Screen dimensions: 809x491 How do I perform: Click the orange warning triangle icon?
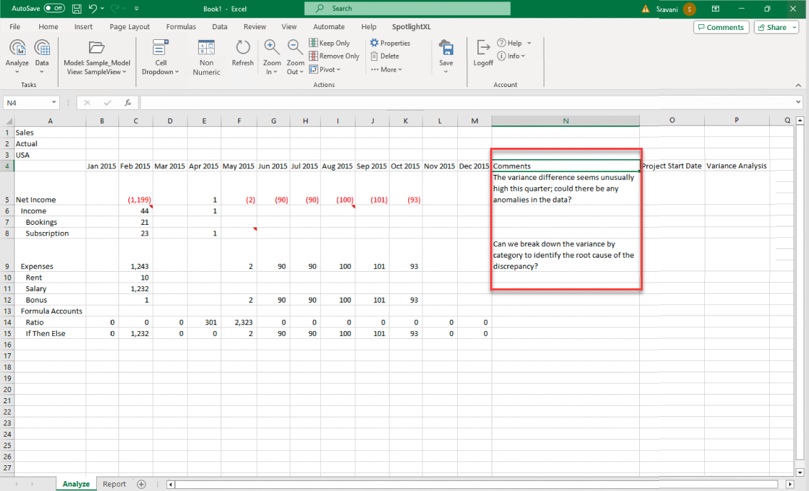click(x=646, y=9)
